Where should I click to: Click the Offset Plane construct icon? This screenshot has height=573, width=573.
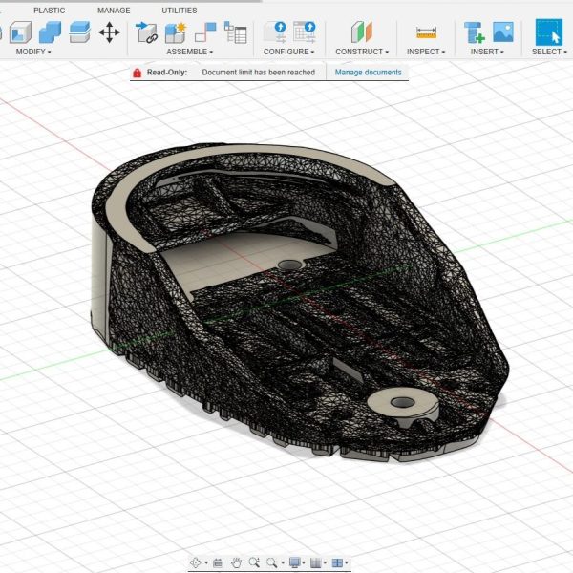(362, 32)
